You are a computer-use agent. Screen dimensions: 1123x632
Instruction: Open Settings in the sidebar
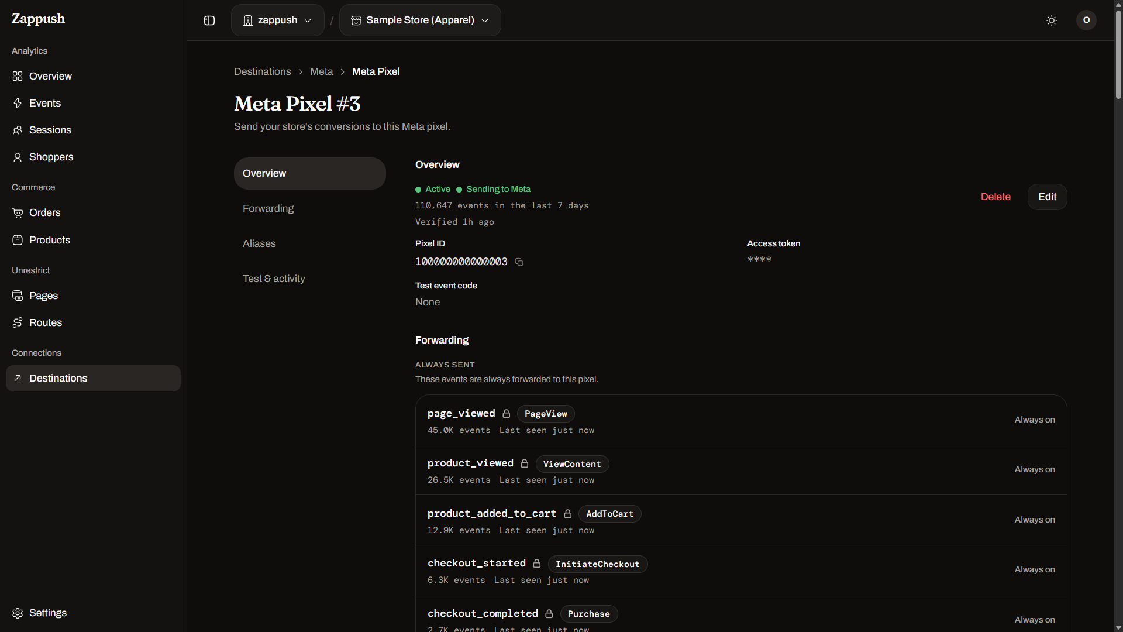click(94, 613)
